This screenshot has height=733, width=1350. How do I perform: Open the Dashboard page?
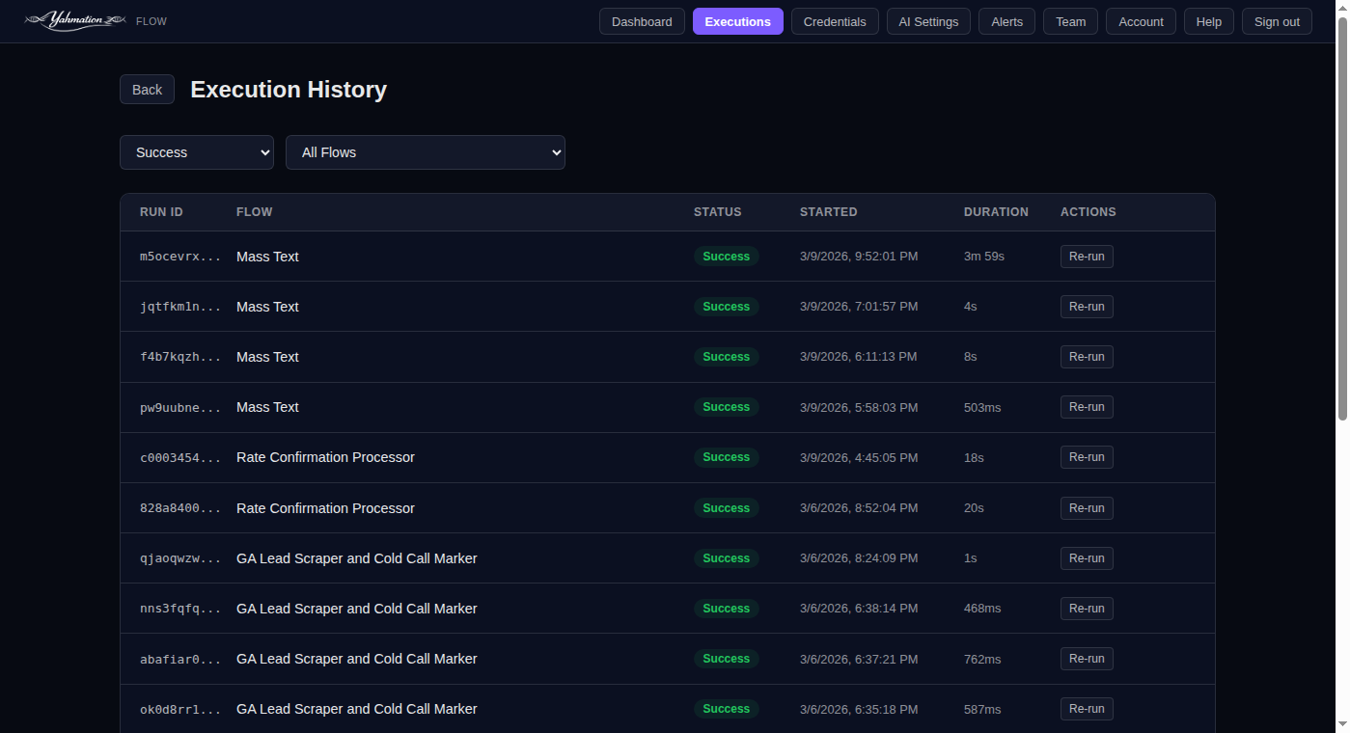coord(642,21)
